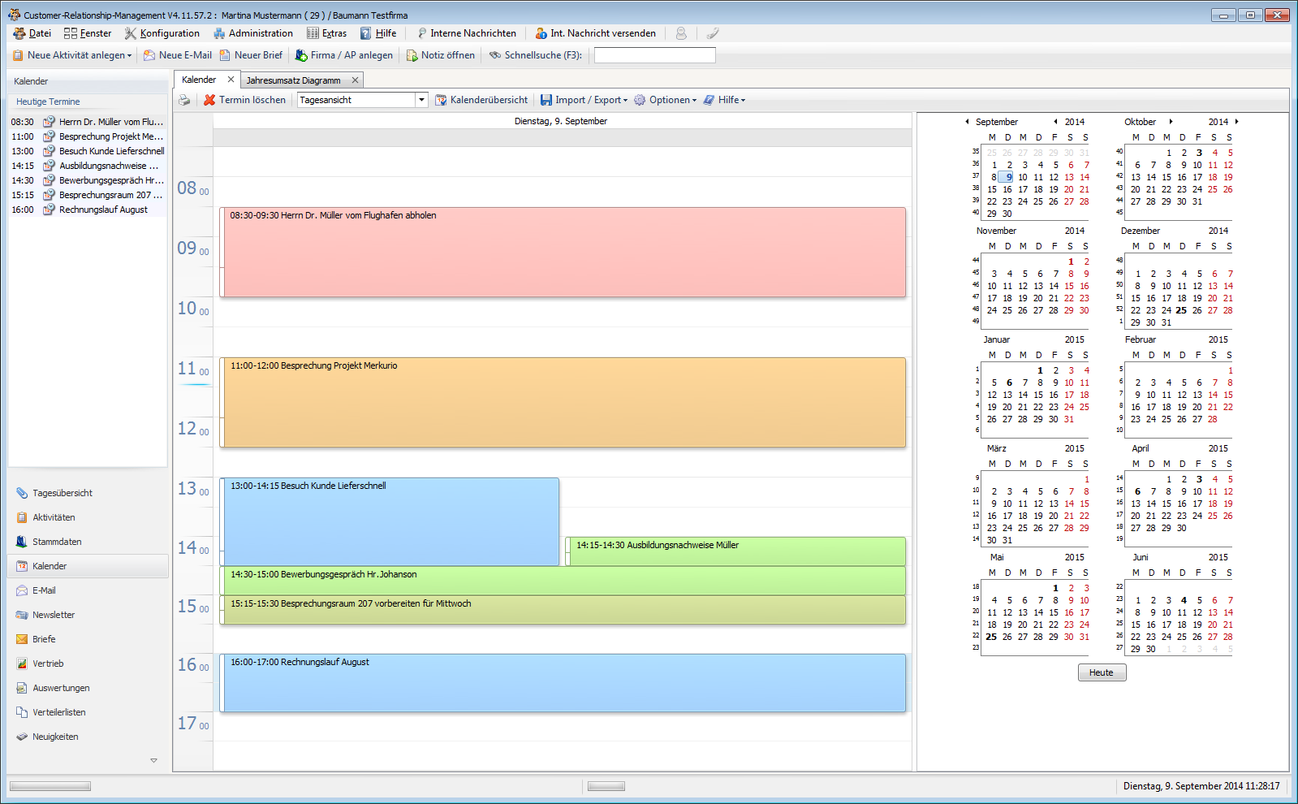The height and width of the screenshot is (804, 1298).
Task: Open Interne Nachrichten
Action: click(x=467, y=33)
